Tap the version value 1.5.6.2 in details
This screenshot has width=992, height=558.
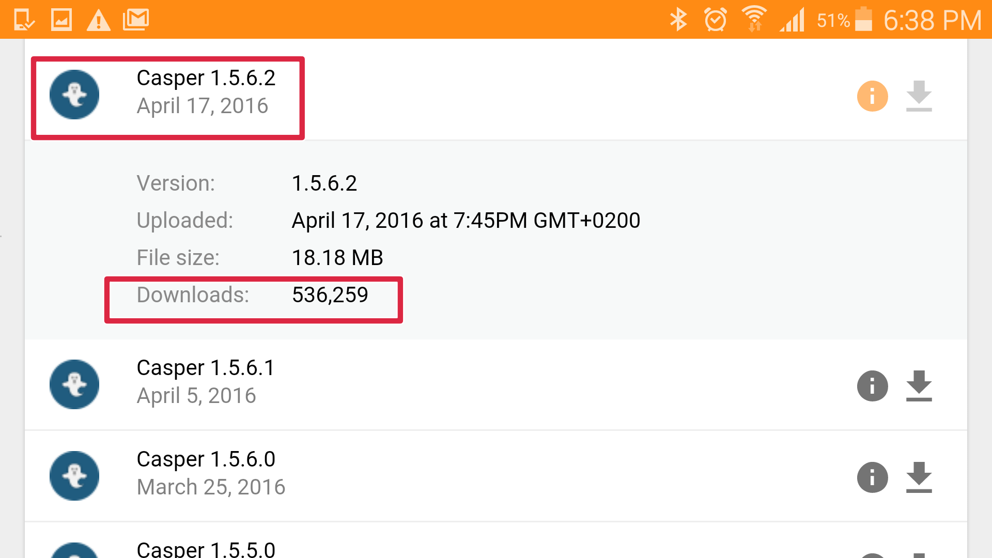click(324, 183)
